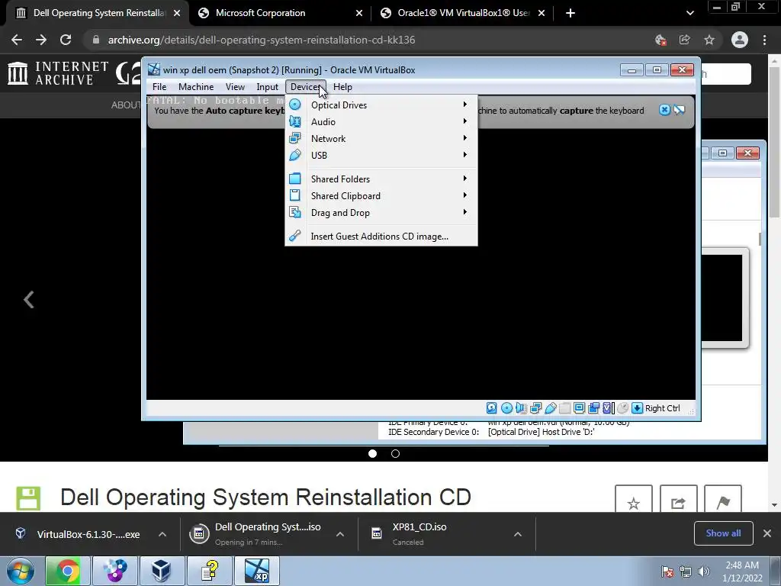Click the green floppy software icon
This screenshot has height=586, width=781.
28,498
